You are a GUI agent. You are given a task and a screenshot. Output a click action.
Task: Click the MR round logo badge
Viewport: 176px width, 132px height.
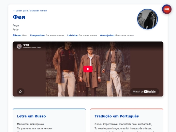click(x=167, y=9)
